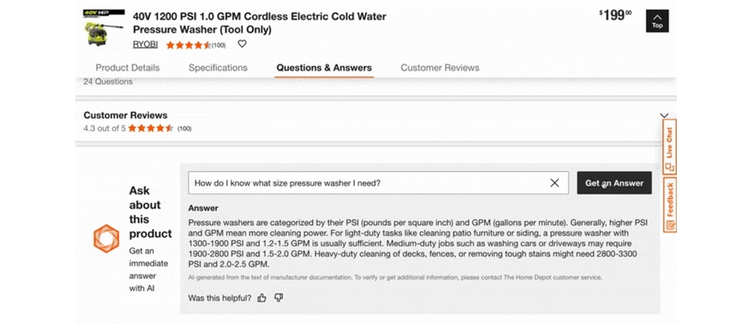The image size is (741, 324).
Task: Expand the Customer Reviews section chevron
Action: (x=664, y=115)
